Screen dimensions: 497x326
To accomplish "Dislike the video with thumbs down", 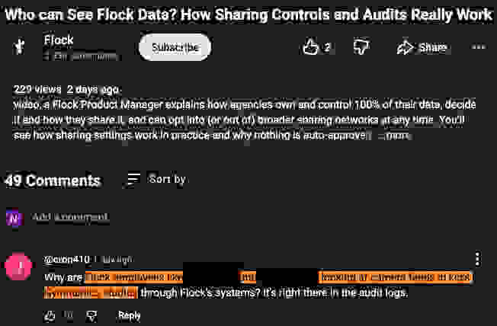I will click(361, 47).
